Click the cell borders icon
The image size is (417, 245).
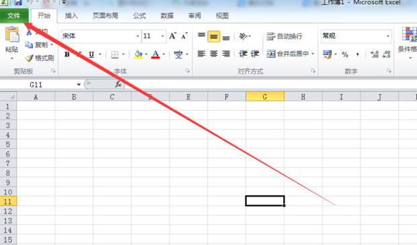114,54
